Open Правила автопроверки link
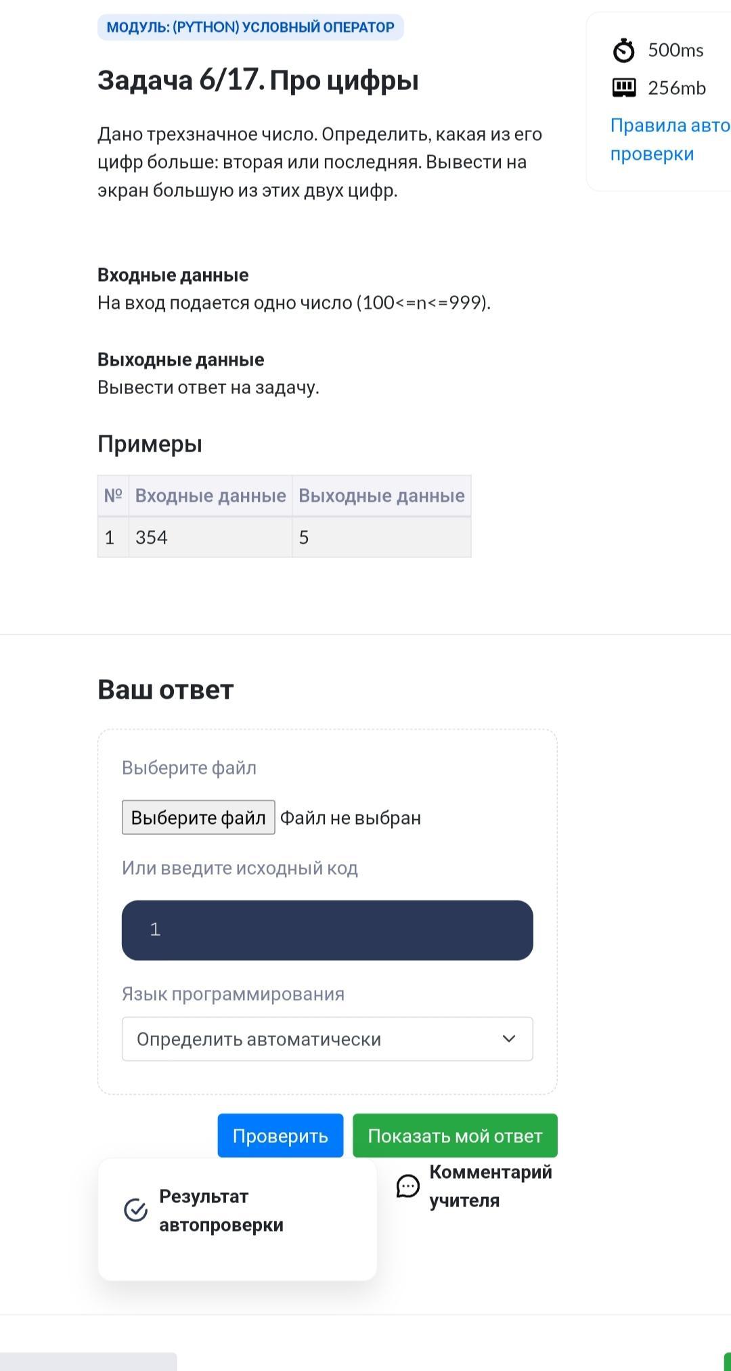 click(x=670, y=139)
